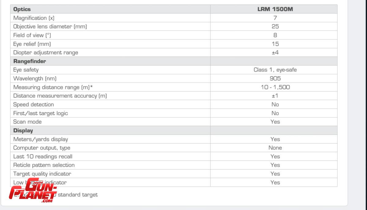Select the First/last target logic label
This screenshot has height=210, width=367.
(x=41, y=113)
